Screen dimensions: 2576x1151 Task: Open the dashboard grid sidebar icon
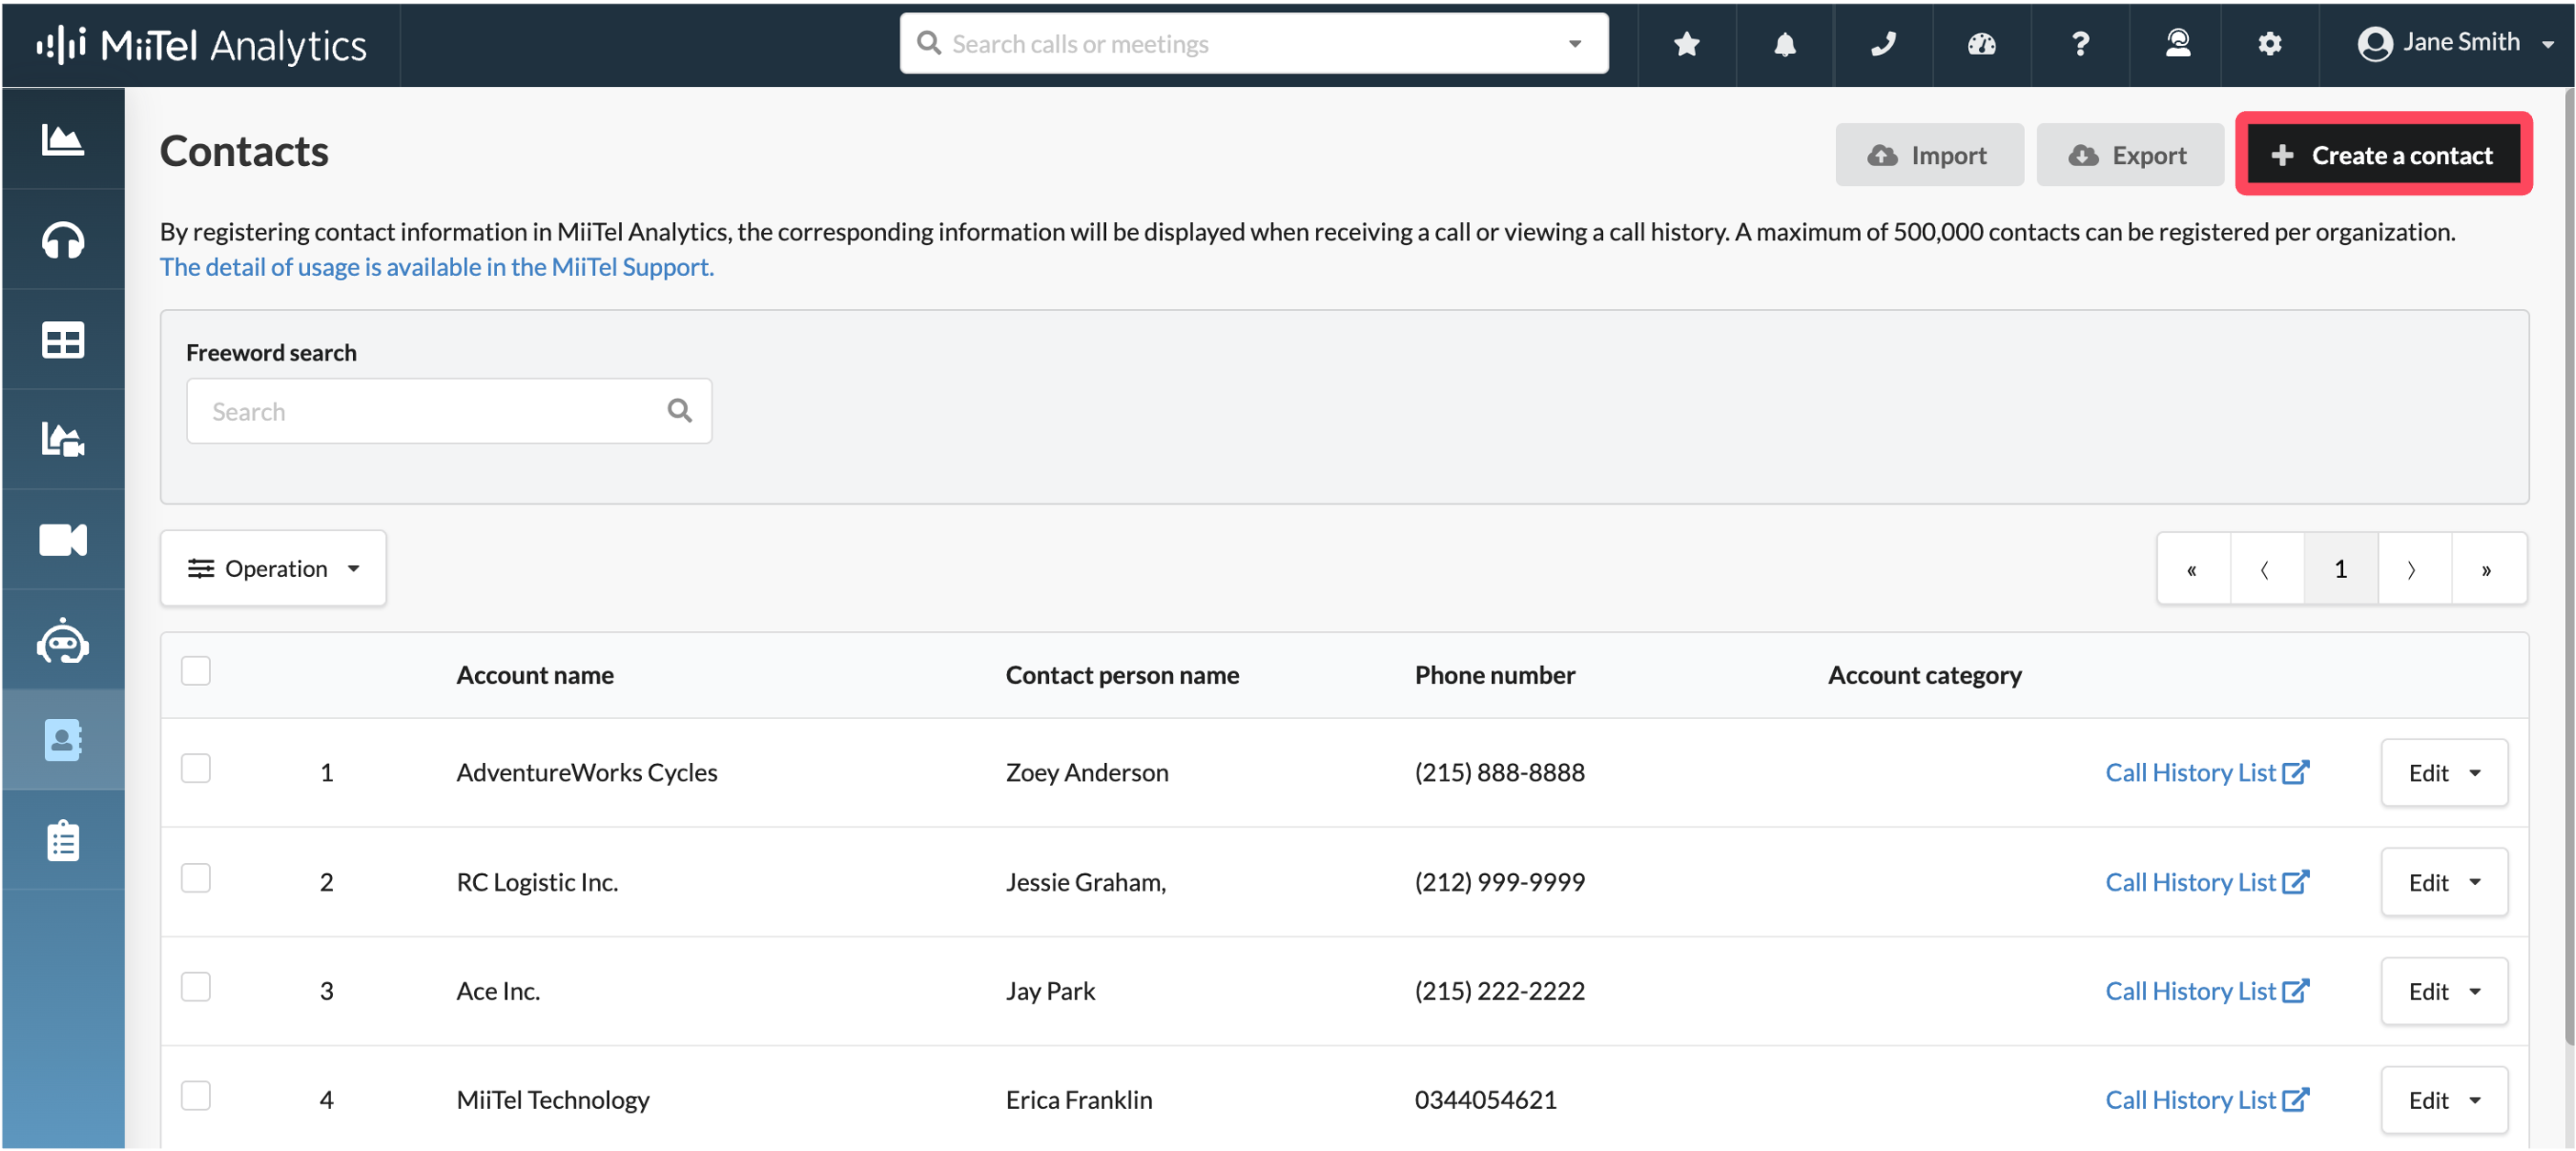[63, 340]
